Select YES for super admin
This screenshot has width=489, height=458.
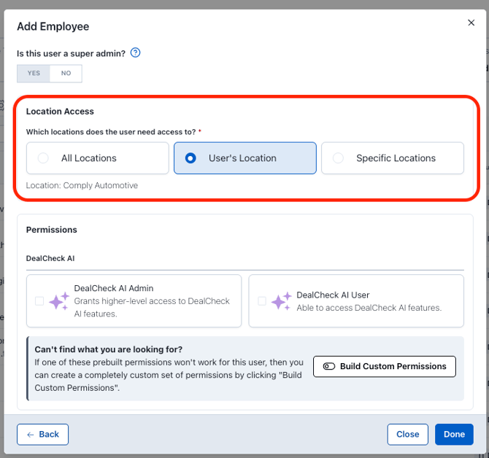pyautogui.click(x=34, y=73)
